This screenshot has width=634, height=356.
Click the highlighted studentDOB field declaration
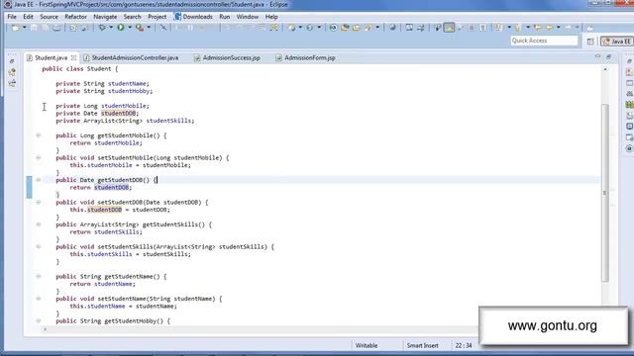[118, 113]
